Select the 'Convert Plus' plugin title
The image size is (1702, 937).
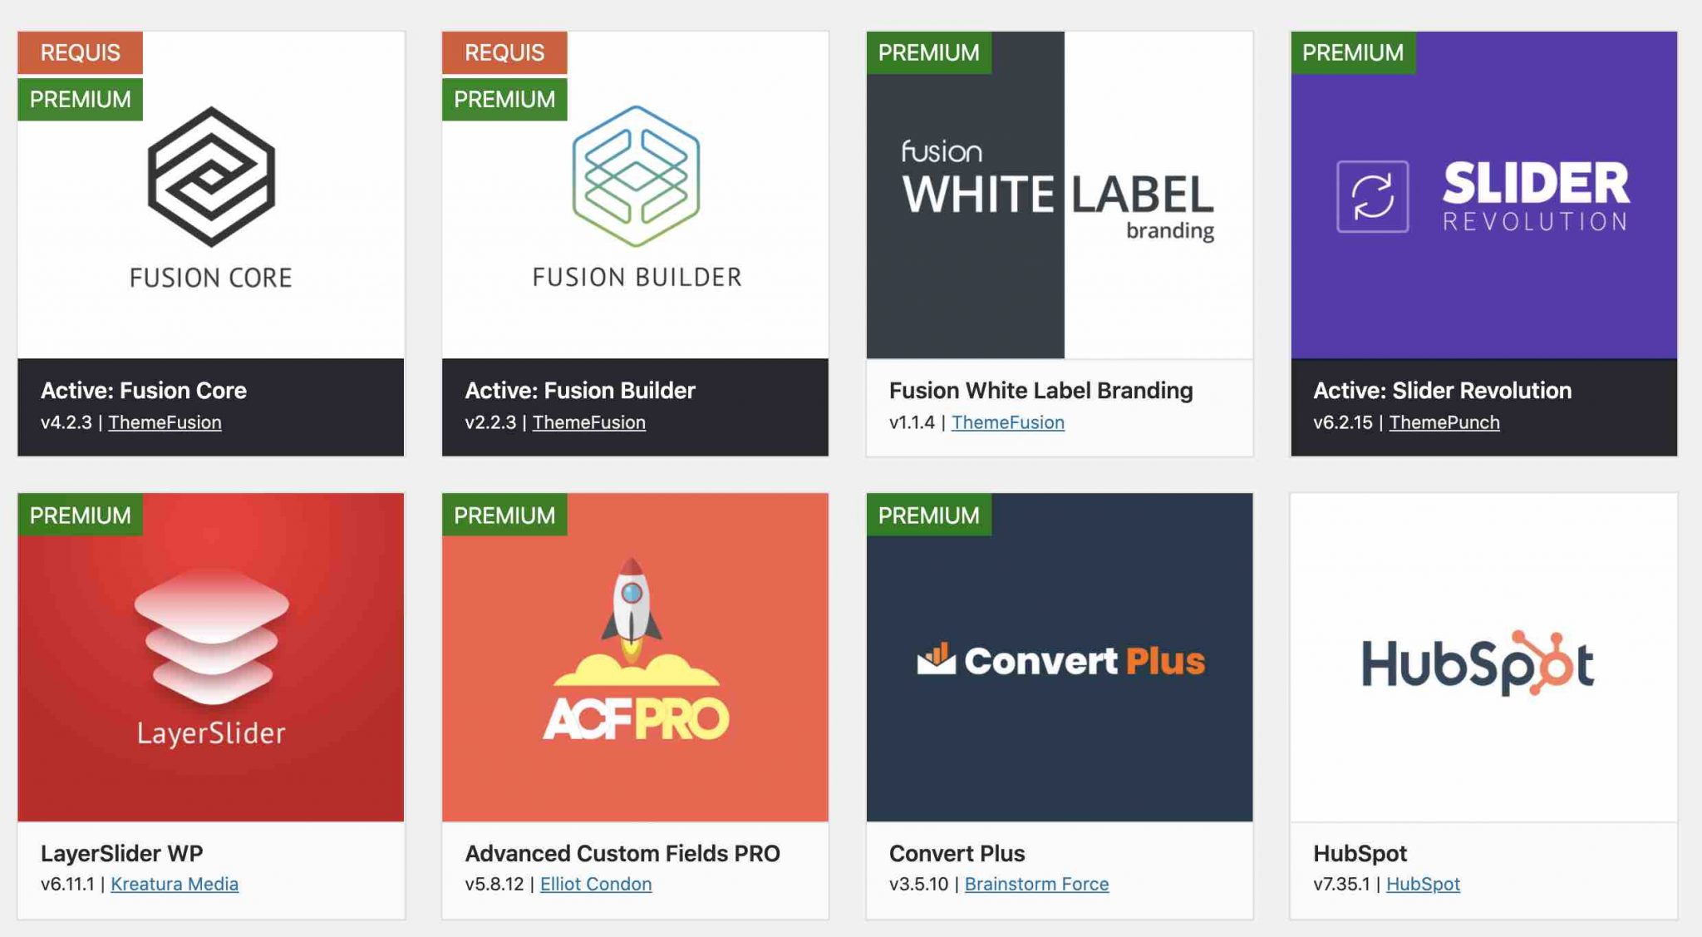tap(957, 853)
